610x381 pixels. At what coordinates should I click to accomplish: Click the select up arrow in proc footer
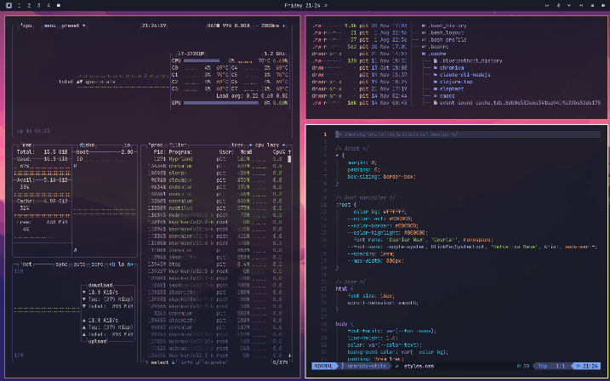pyautogui.click(x=146, y=362)
